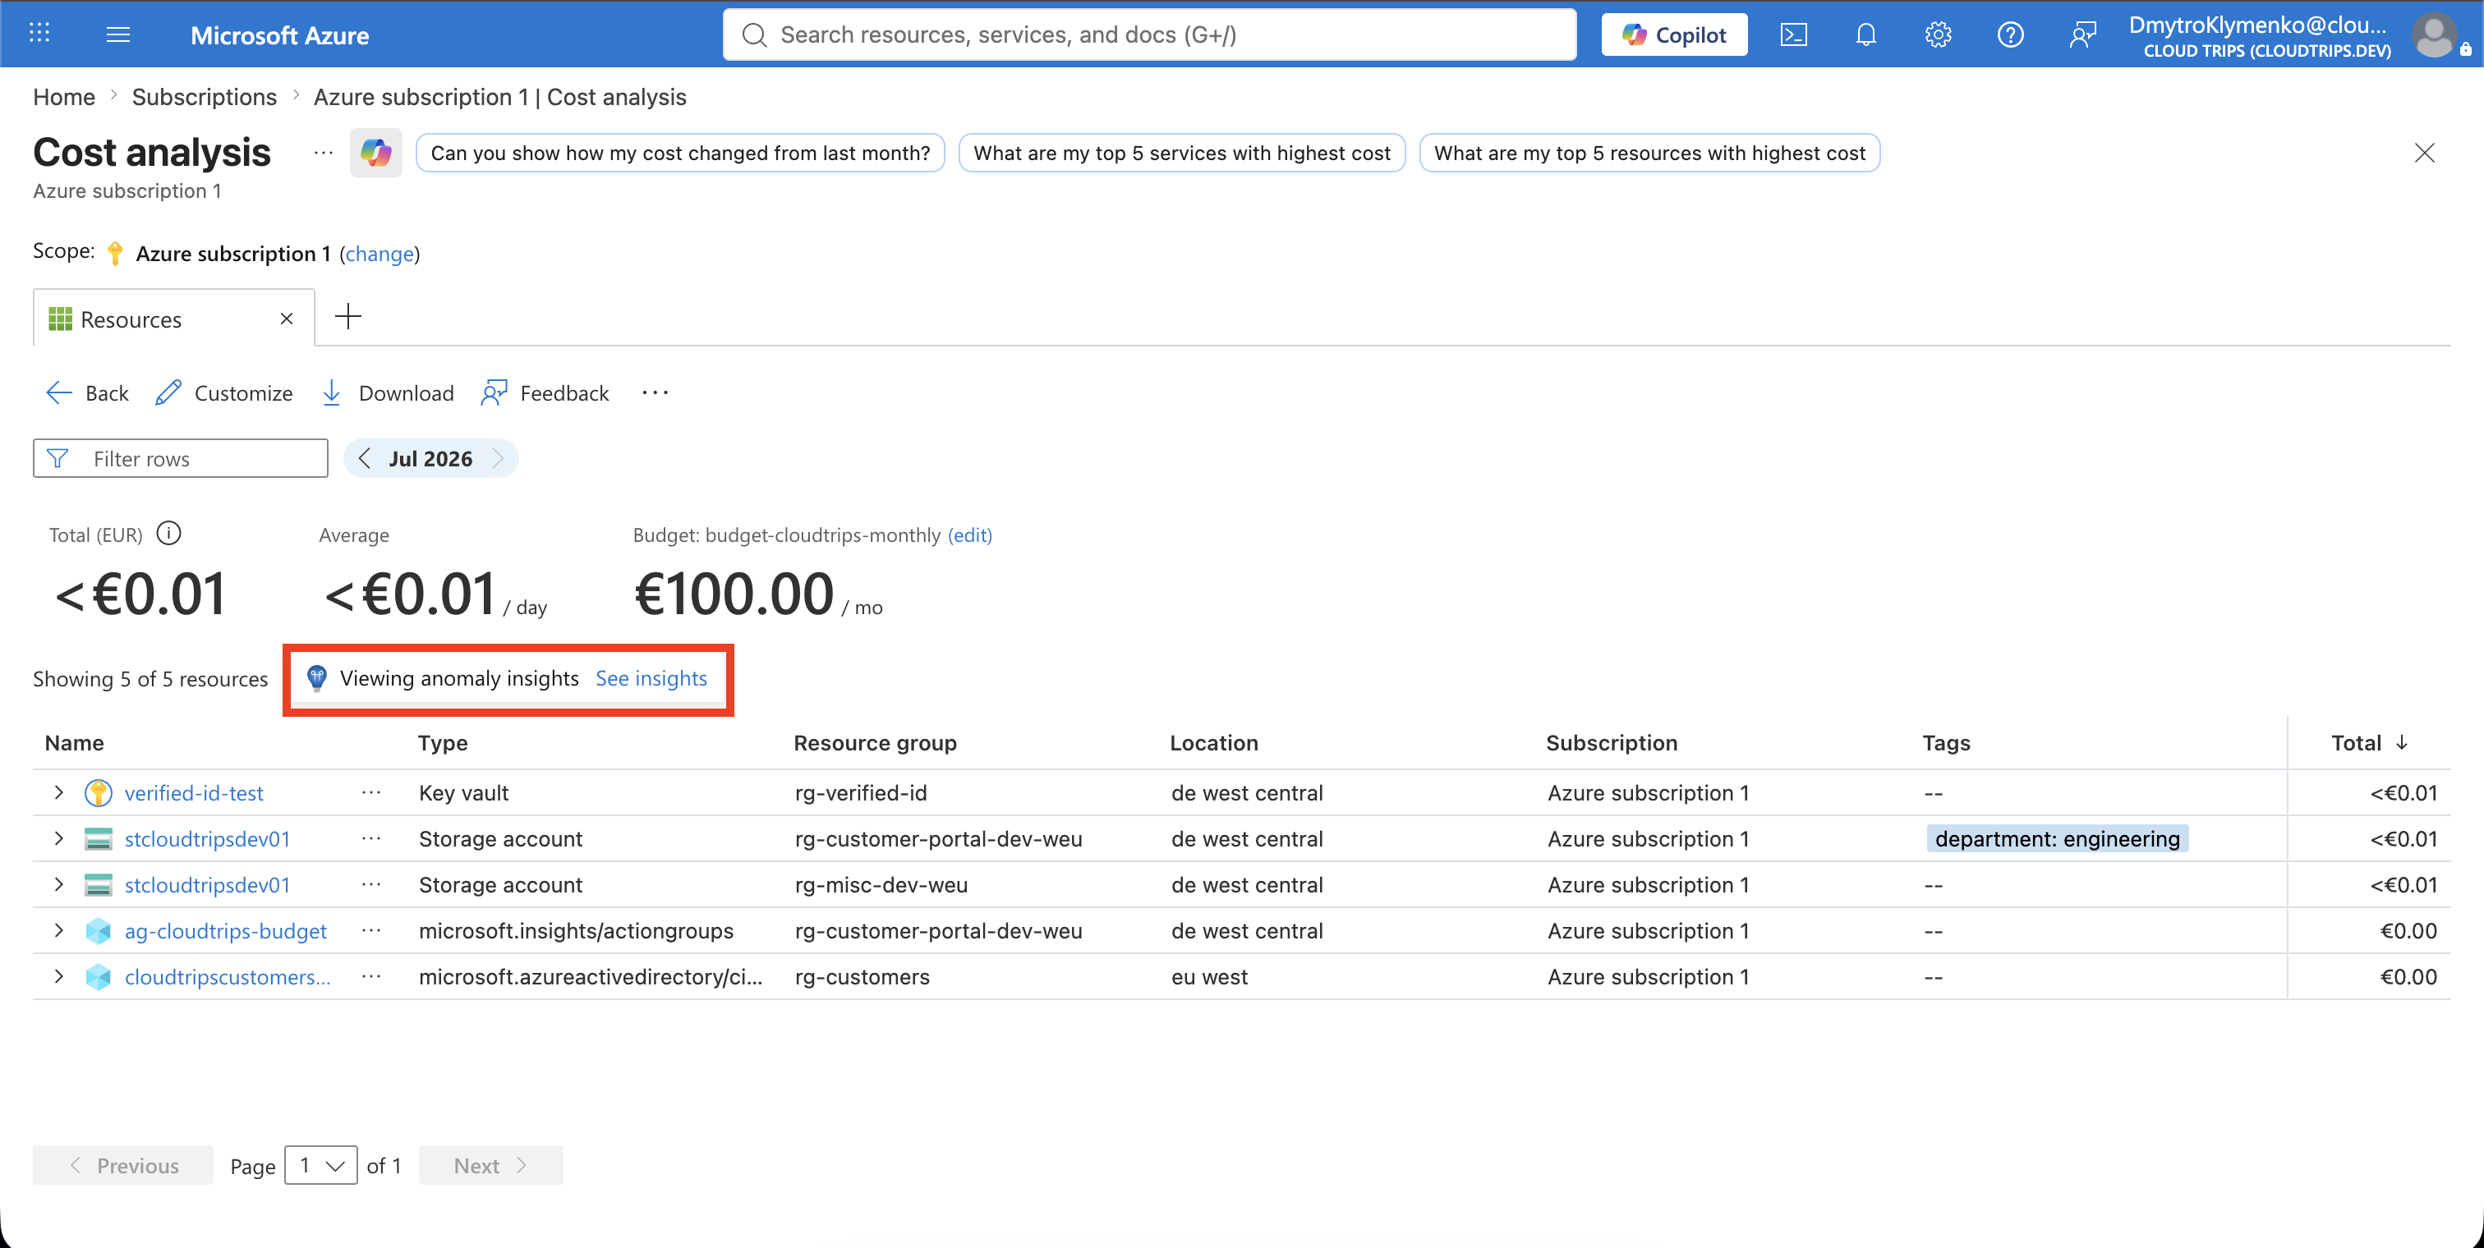Click the Next page button

(491, 1165)
